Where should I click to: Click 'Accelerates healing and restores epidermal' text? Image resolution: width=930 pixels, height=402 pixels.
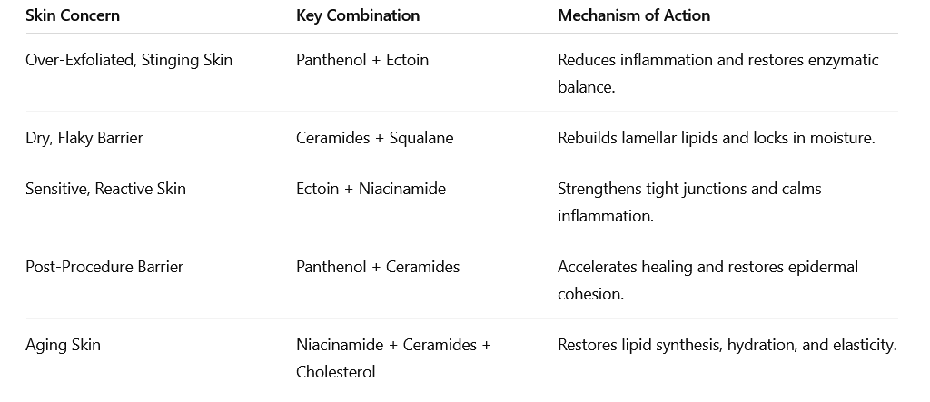pyautogui.click(x=707, y=267)
